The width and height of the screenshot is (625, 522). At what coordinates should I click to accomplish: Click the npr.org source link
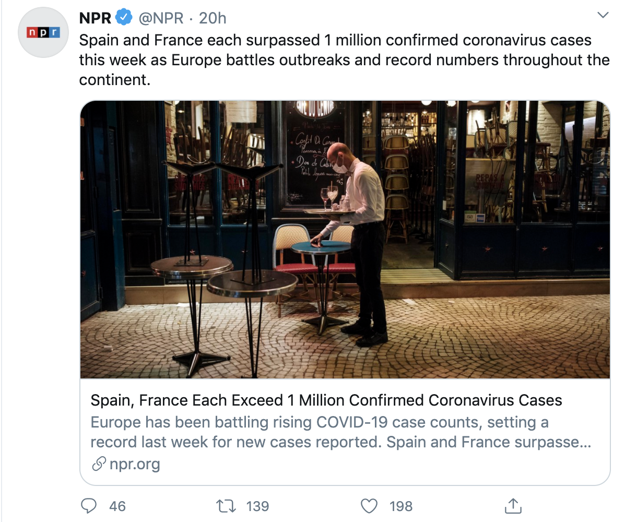click(135, 464)
